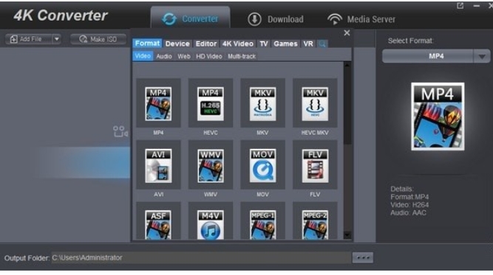Browse output folder with the ellipsis button
Screen dimensions: 493x275
(x=363, y=258)
